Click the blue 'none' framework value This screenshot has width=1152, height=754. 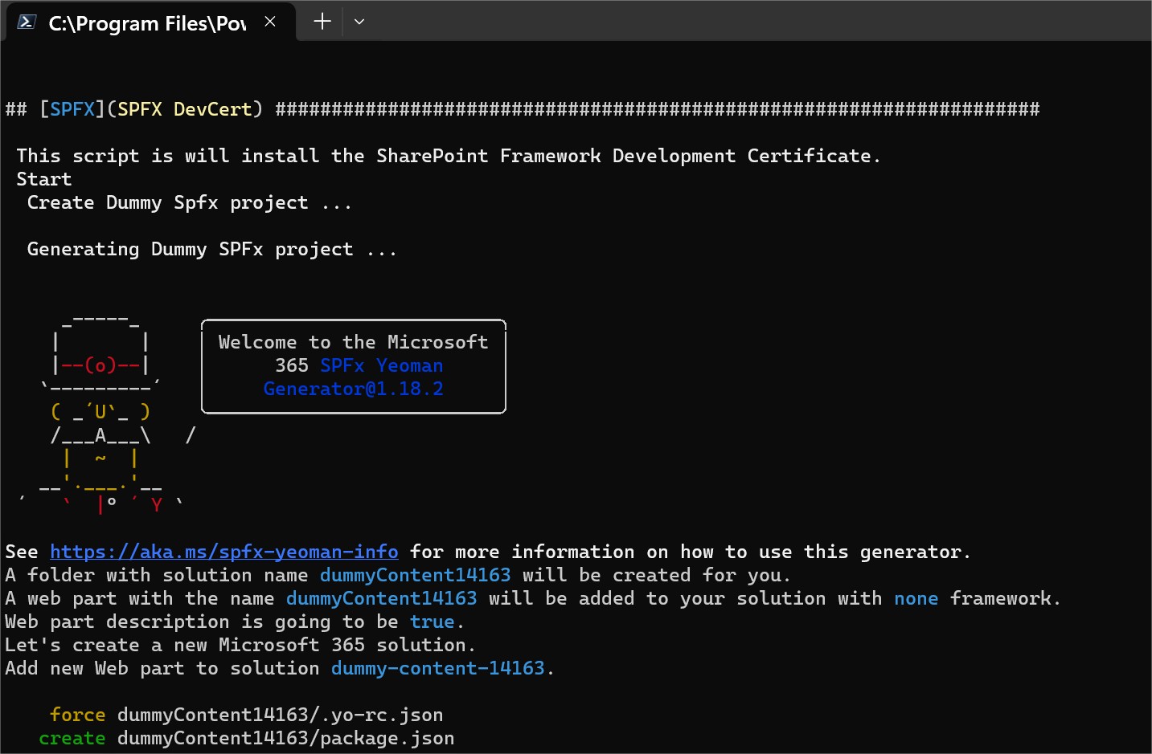tap(916, 598)
